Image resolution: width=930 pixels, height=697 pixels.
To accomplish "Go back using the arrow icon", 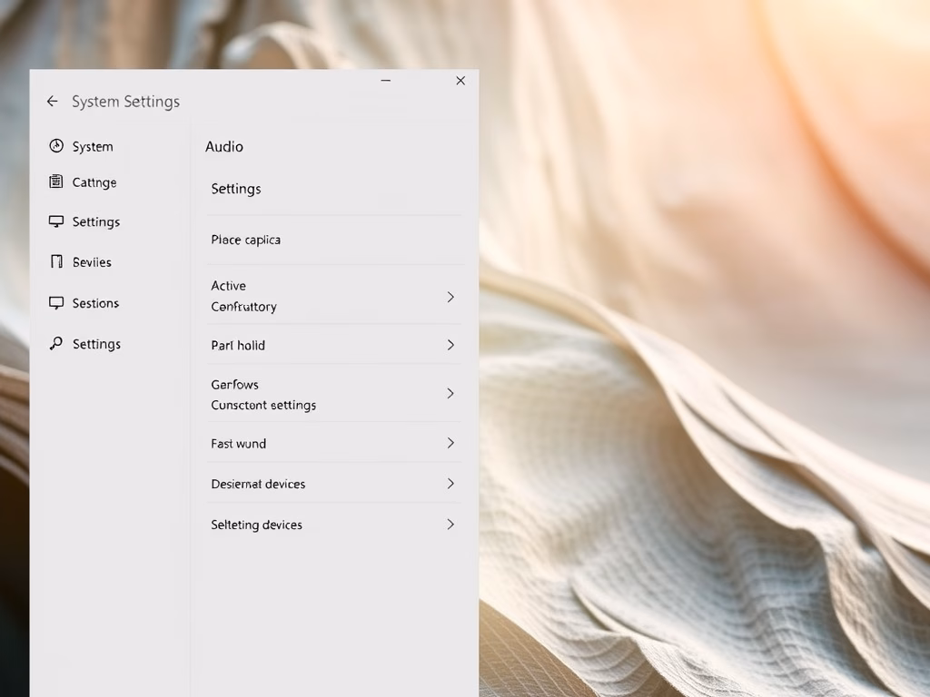I will point(52,102).
